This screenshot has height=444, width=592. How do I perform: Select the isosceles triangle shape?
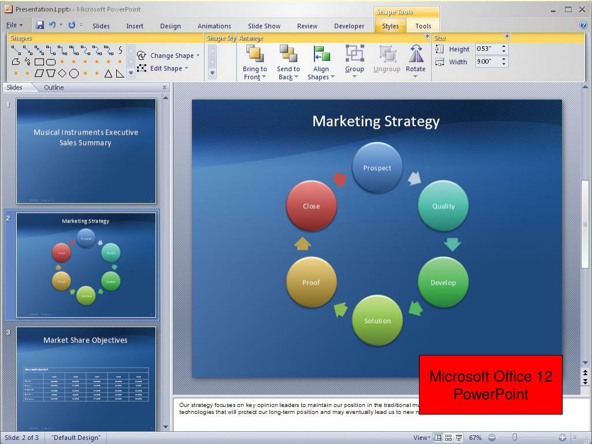pos(108,73)
